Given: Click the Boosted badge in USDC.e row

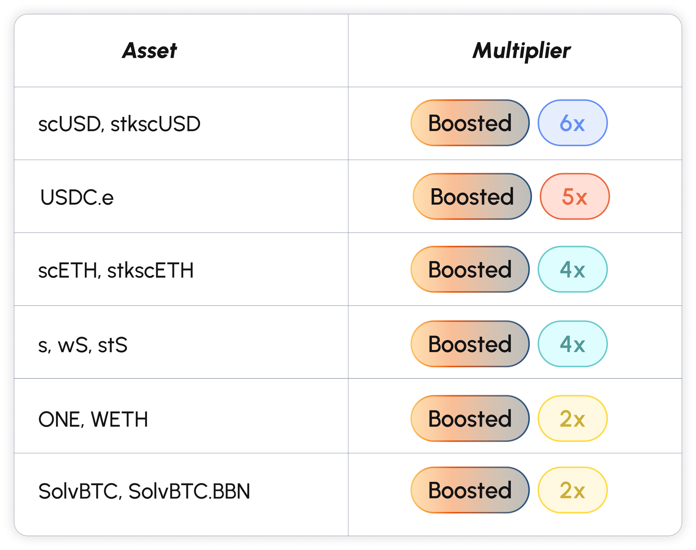Looking at the screenshot, I should pos(472,197).
